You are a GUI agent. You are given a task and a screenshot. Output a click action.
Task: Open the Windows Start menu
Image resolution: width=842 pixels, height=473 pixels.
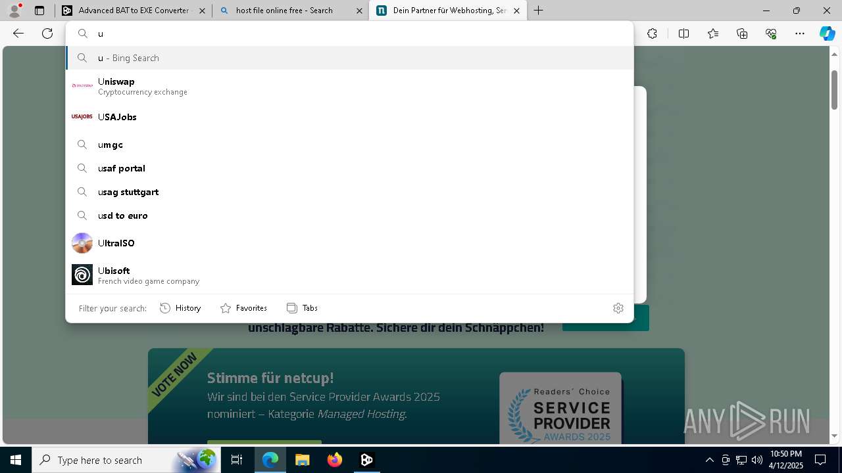[x=16, y=460]
